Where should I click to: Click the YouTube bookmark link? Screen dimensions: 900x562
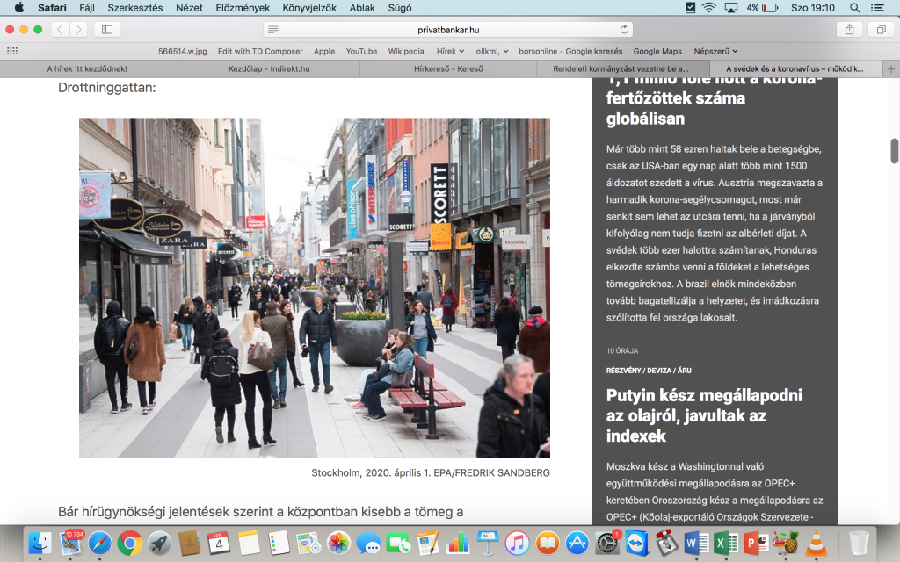pyautogui.click(x=361, y=51)
